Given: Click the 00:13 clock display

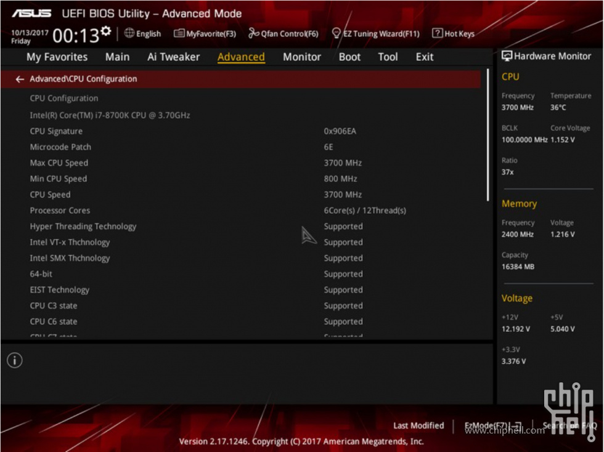Looking at the screenshot, I should (x=76, y=36).
